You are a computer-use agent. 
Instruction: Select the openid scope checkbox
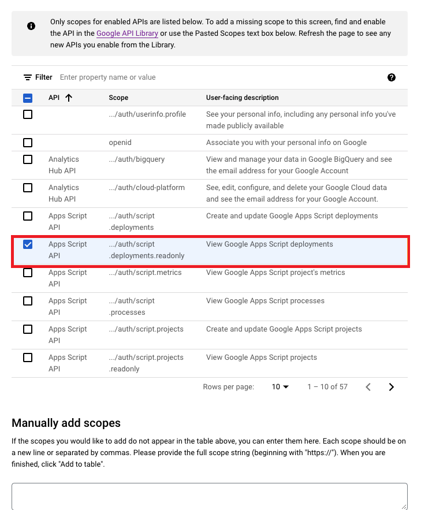click(x=28, y=143)
